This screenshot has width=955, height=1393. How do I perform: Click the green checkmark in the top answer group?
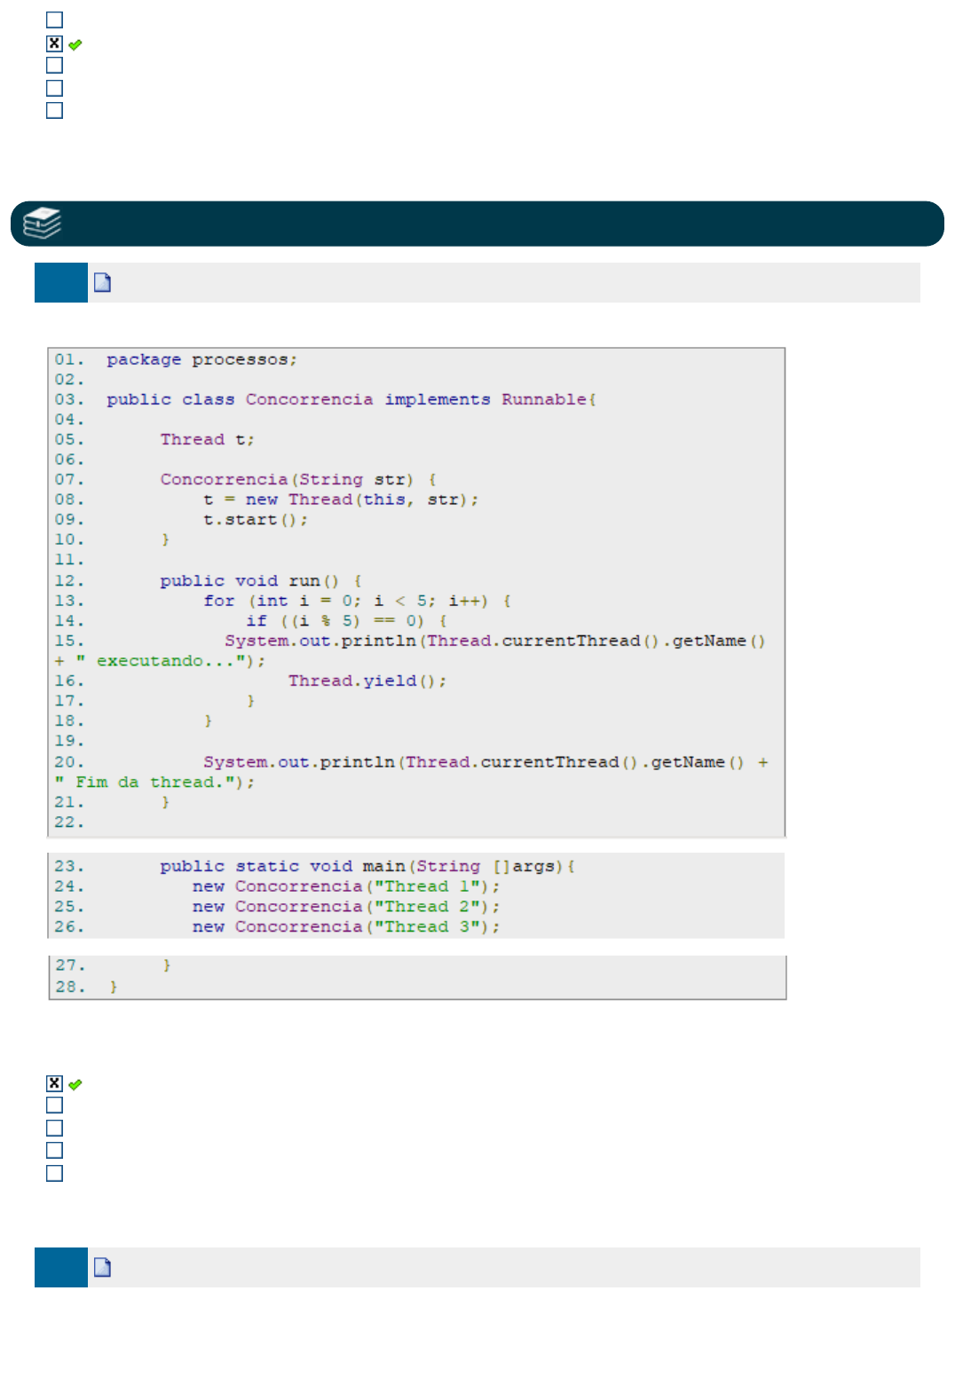pyautogui.click(x=75, y=44)
